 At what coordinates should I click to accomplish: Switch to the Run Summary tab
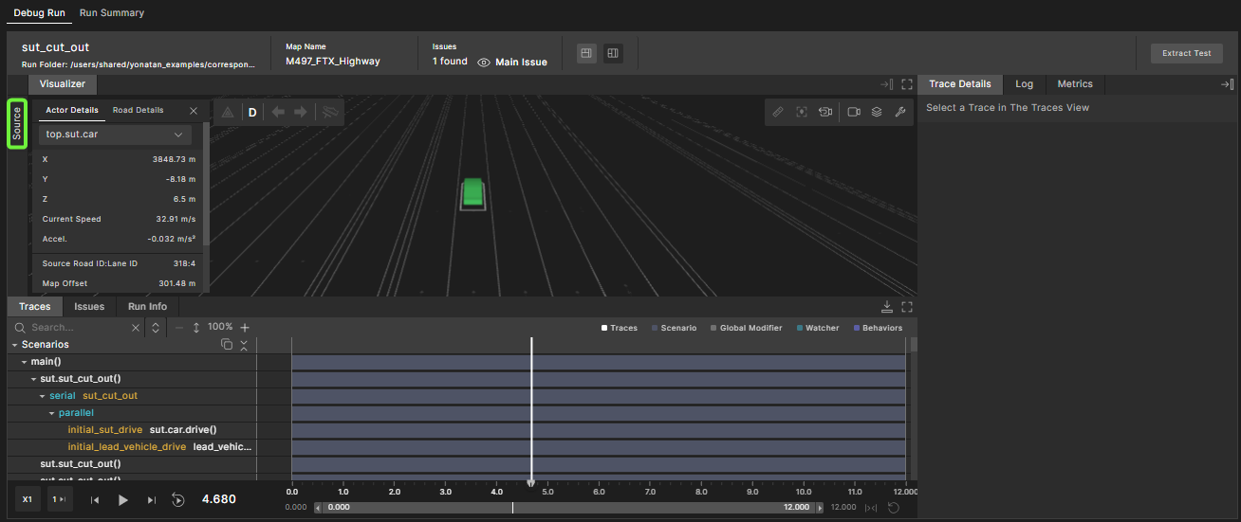point(112,13)
